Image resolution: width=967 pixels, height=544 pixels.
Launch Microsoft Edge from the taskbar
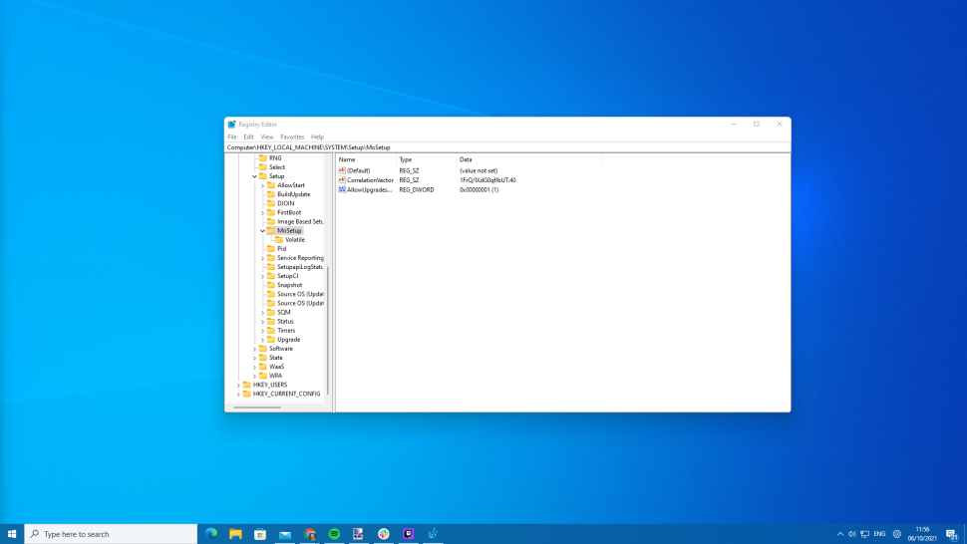tap(211, 534)
